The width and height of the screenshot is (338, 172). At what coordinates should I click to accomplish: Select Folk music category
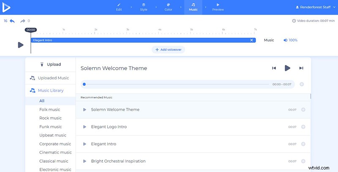50,109
